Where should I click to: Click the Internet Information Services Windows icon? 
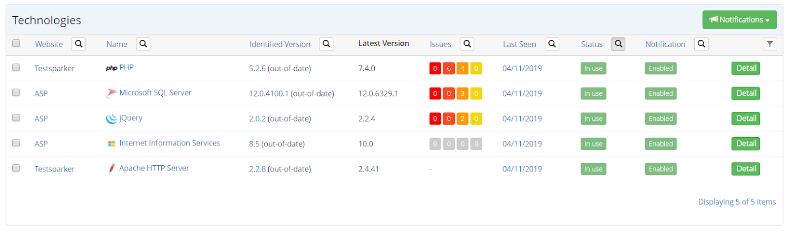(x=111, y=144)
